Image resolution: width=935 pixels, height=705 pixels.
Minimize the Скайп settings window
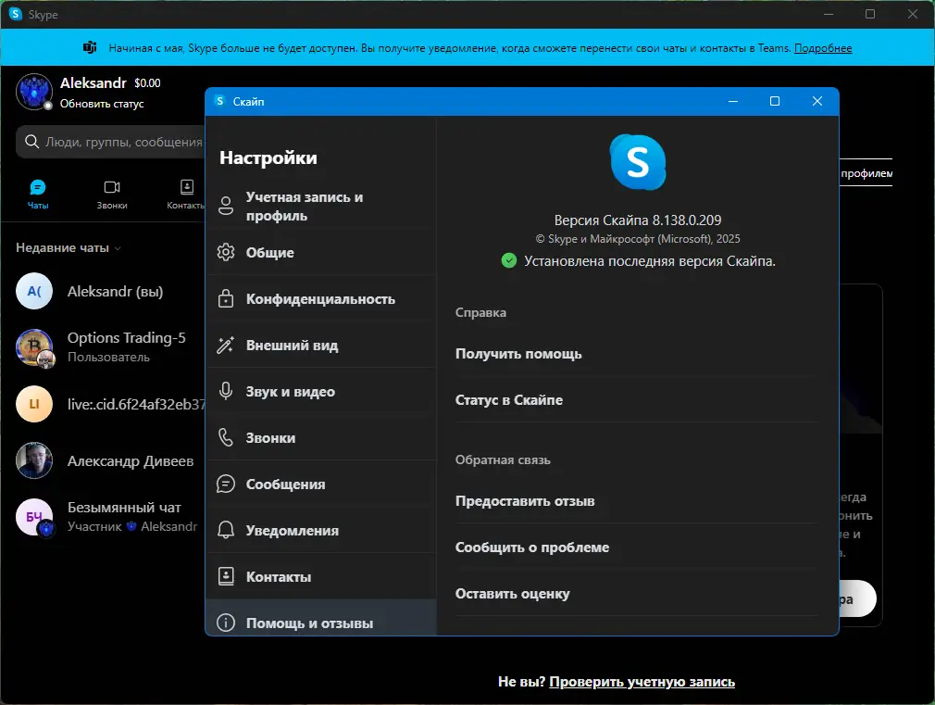733,101
